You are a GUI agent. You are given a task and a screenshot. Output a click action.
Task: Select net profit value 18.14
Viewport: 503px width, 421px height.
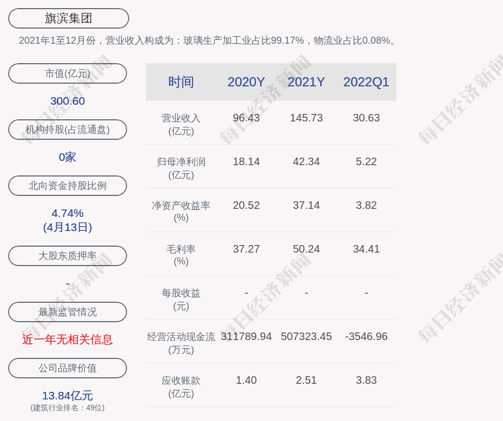pyautogui.click(x=246, y=161)
